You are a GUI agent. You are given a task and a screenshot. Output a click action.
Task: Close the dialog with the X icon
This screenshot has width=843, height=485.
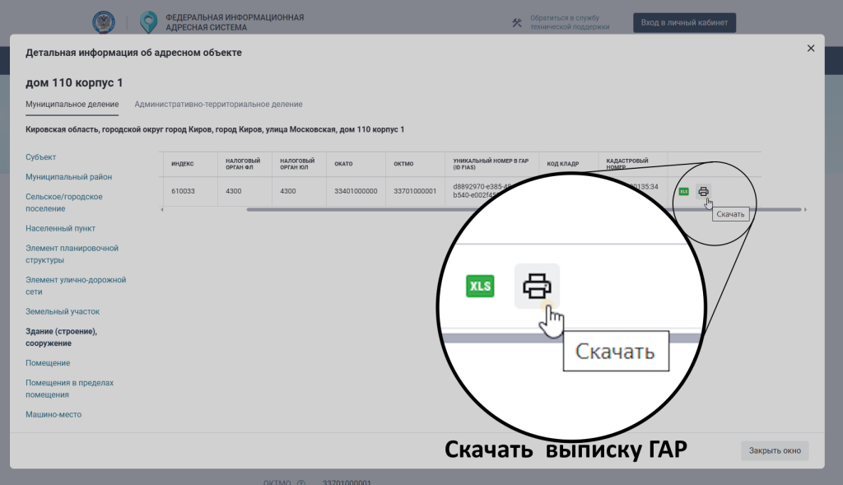811,49
